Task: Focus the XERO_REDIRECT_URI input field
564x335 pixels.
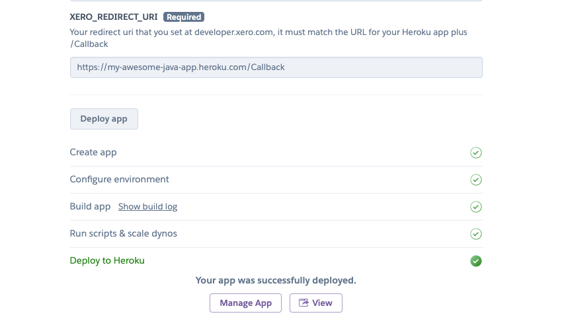Action: point(276,67)
